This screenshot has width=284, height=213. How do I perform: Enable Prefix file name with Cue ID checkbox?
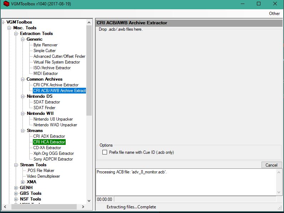105,152
